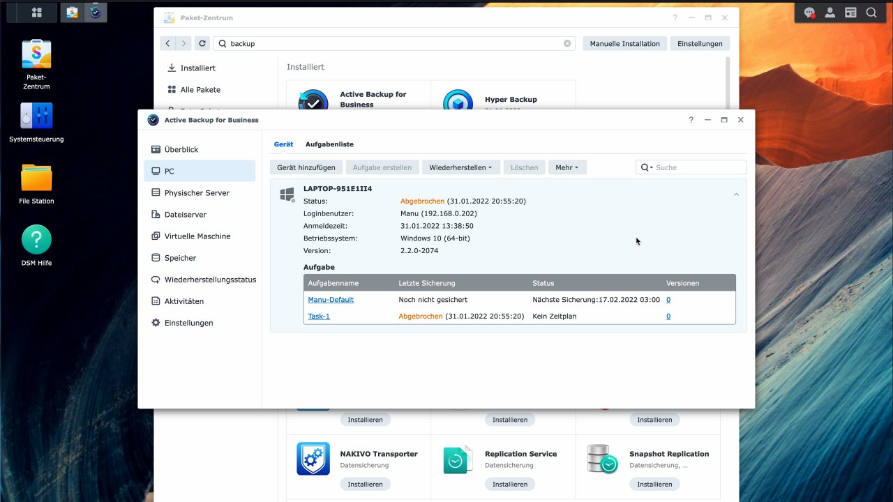Viewport: 893px width, 502px height.
Task: Open the user account options icon
Action: 830,13
